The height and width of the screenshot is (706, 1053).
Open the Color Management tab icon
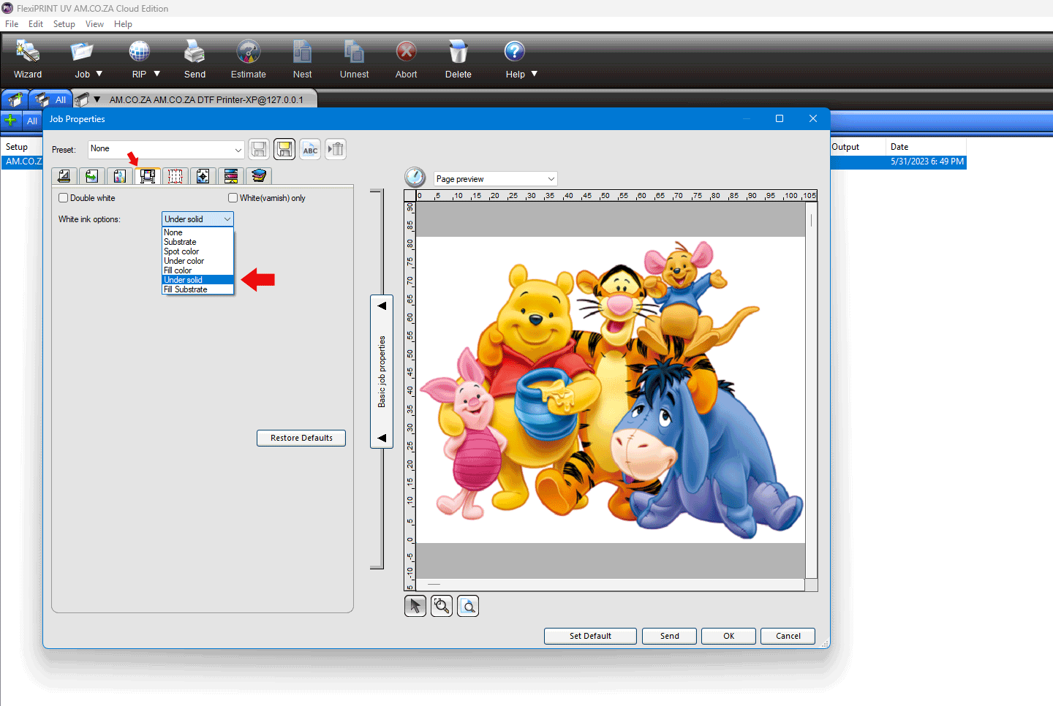(119, 175)
